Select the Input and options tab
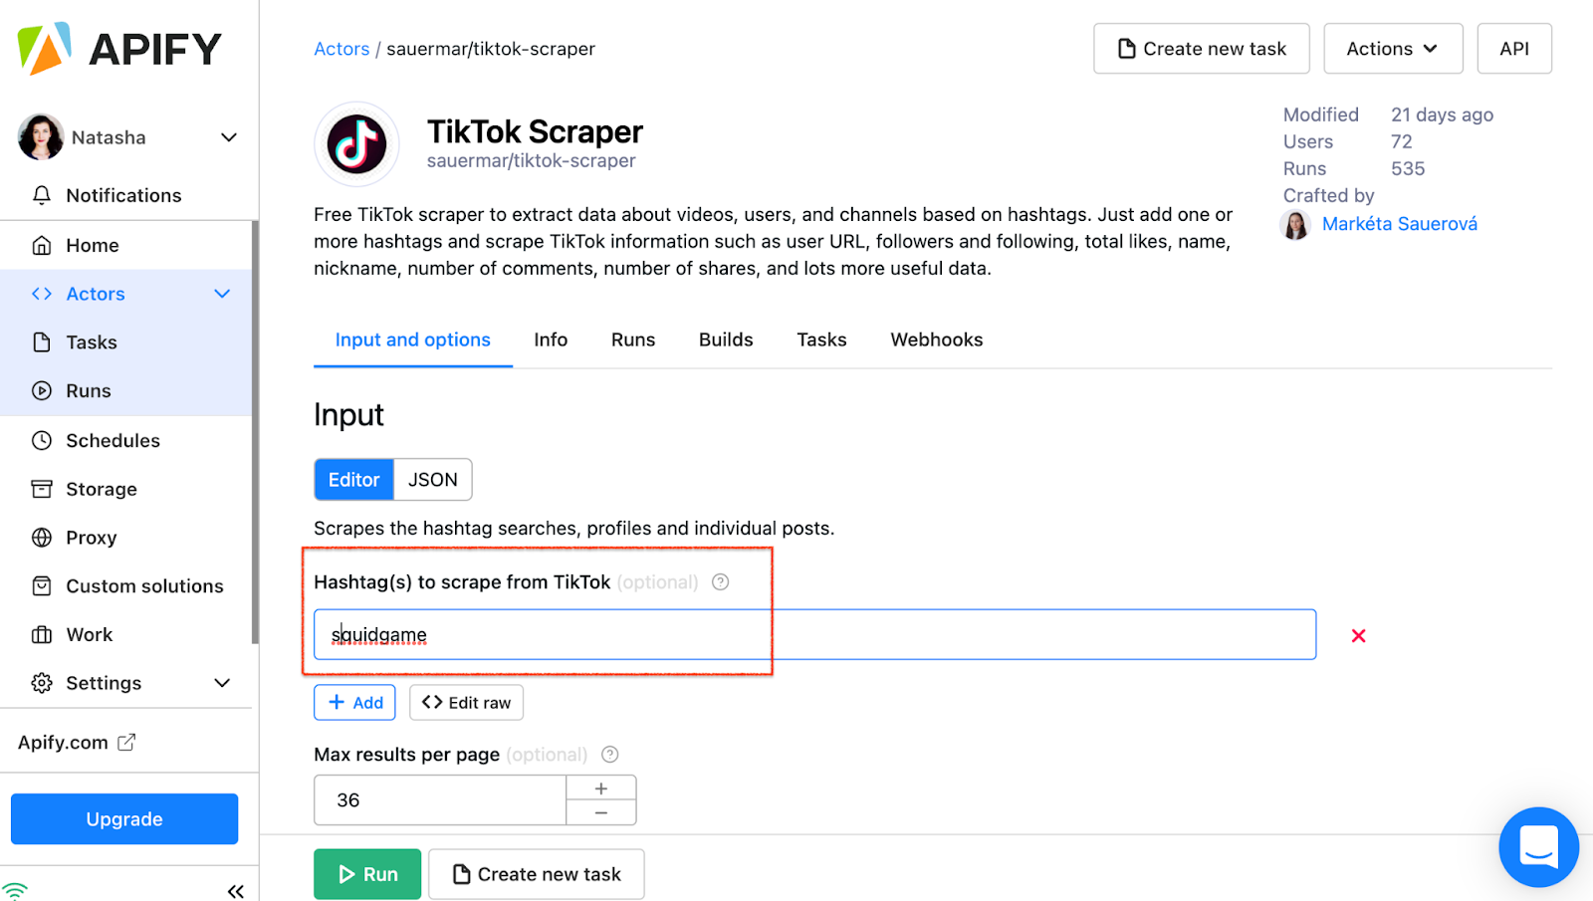Screen dimensions: 1593x901 click(413, 339)
